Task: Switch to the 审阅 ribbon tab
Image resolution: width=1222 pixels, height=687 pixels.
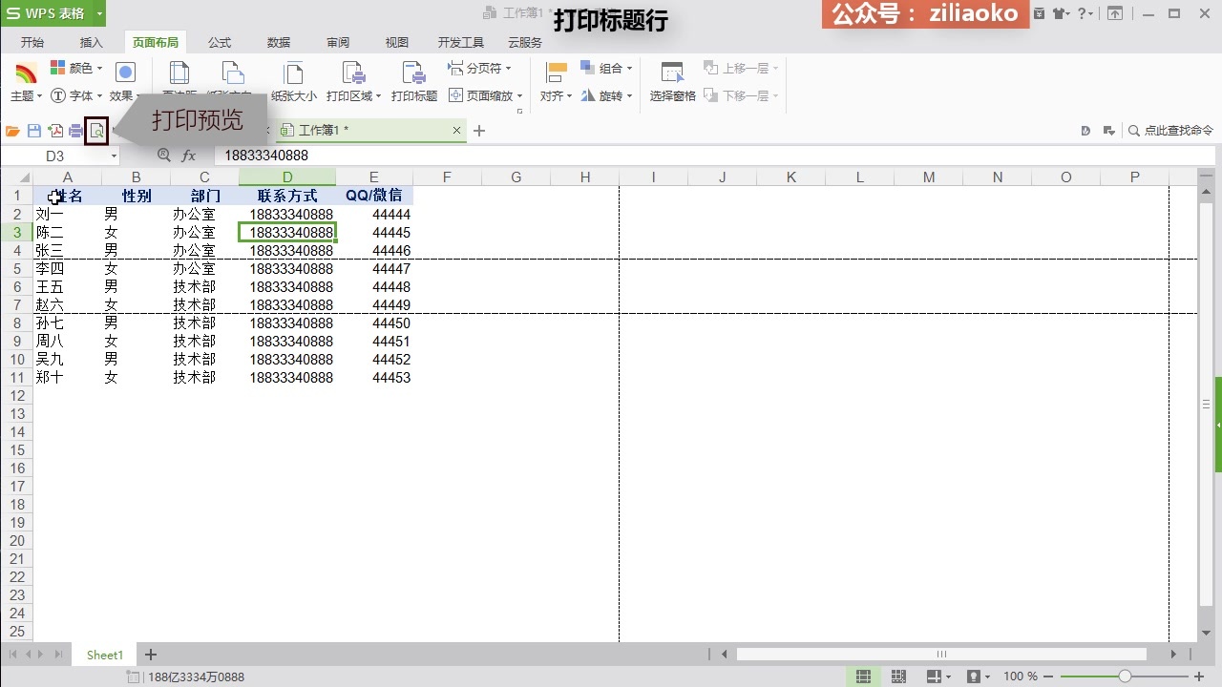Action: (338, 43)
